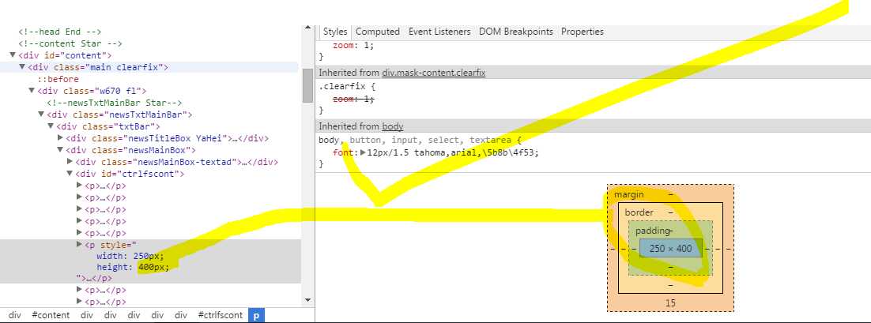Image resolution: width=871 pixels, height=323 pixels.
Task: Expand the p element with style attribute
Action: tap(79, 244)
